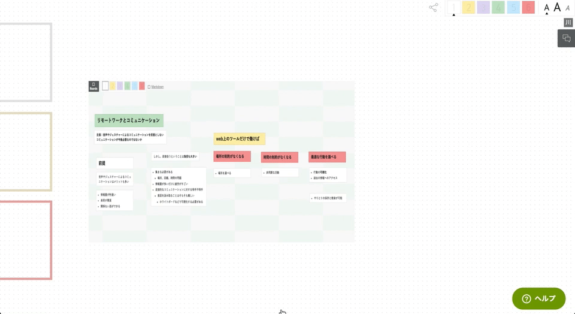Select the red-bordered board thumbnail on left

coord(26,240)
